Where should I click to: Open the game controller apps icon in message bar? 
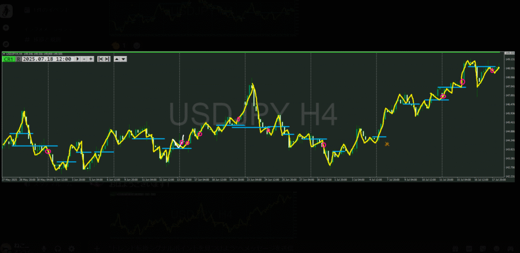point(510,248)
